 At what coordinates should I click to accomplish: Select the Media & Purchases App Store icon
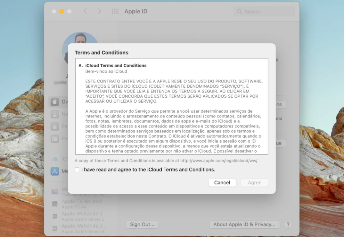(x=55, y=171)
